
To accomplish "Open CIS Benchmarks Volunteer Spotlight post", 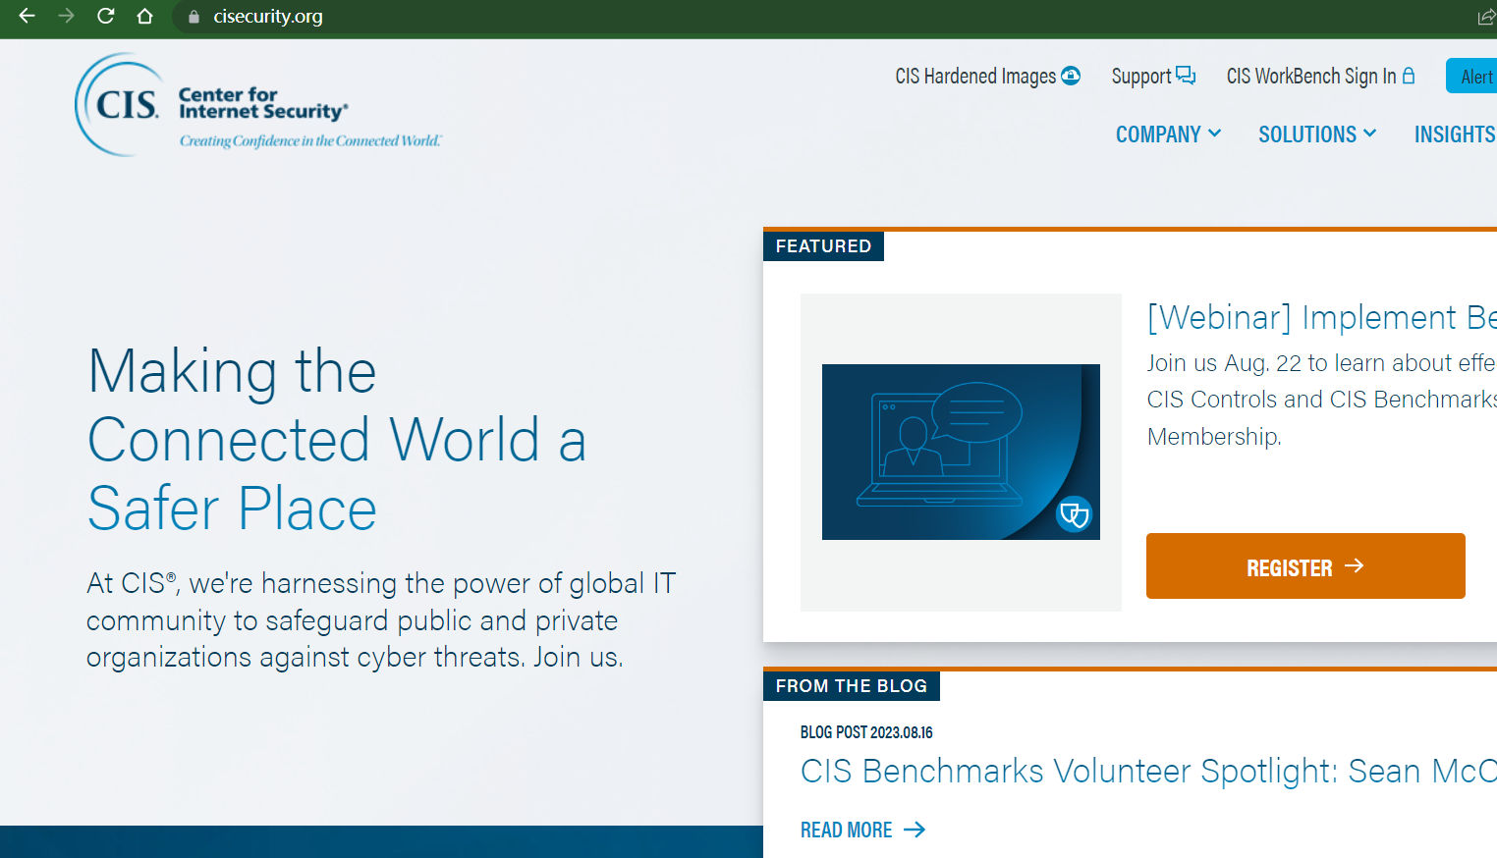I will [x=1148, y=772].
